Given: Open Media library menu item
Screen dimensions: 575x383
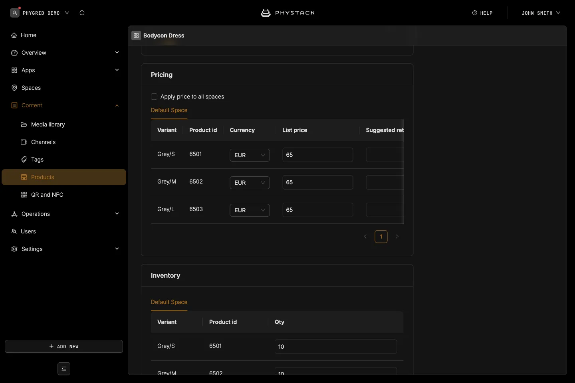Looking at the screenshot, I should tap(64, 124).
